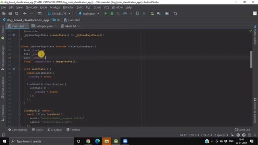Image resolution: width=258 pixels, height=145 pixels.
Task: Open the Layout Captures tool window
Action: point(3,88)
